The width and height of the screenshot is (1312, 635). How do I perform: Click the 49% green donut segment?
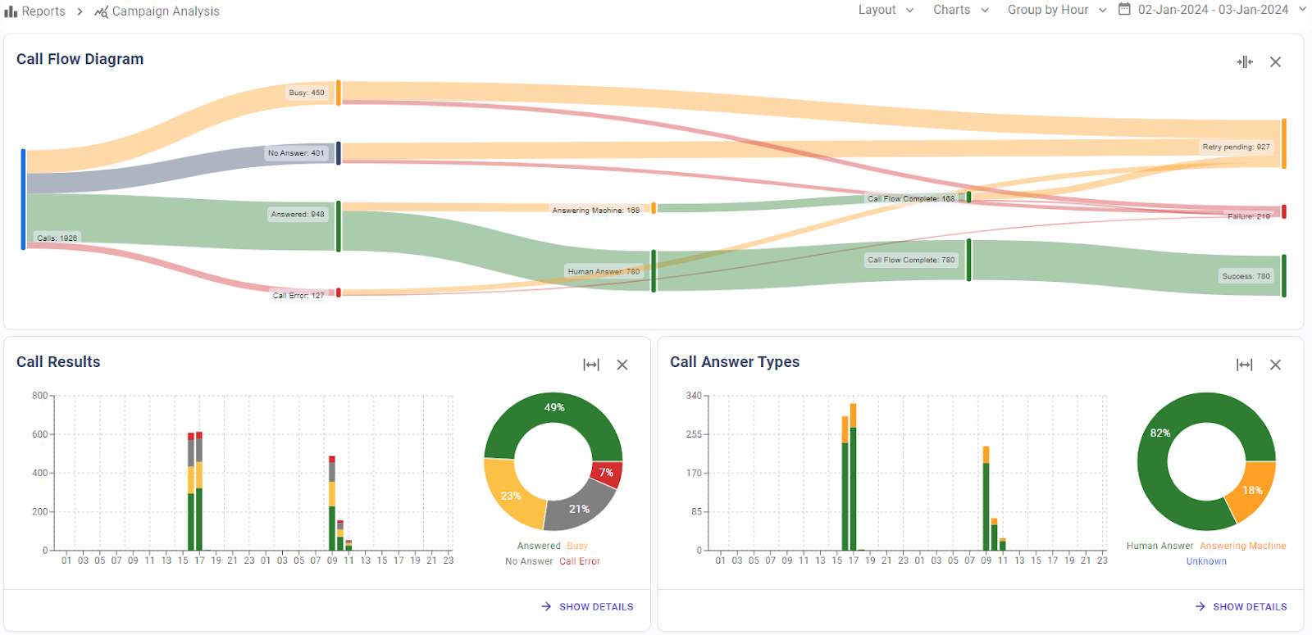pyautogui.click(x=554, y=407)
